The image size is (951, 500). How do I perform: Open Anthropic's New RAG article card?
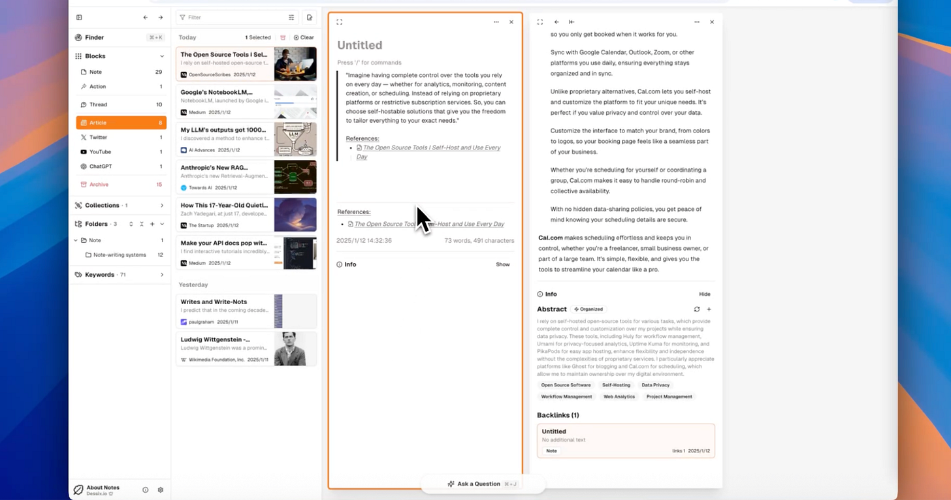coord(246,177)
